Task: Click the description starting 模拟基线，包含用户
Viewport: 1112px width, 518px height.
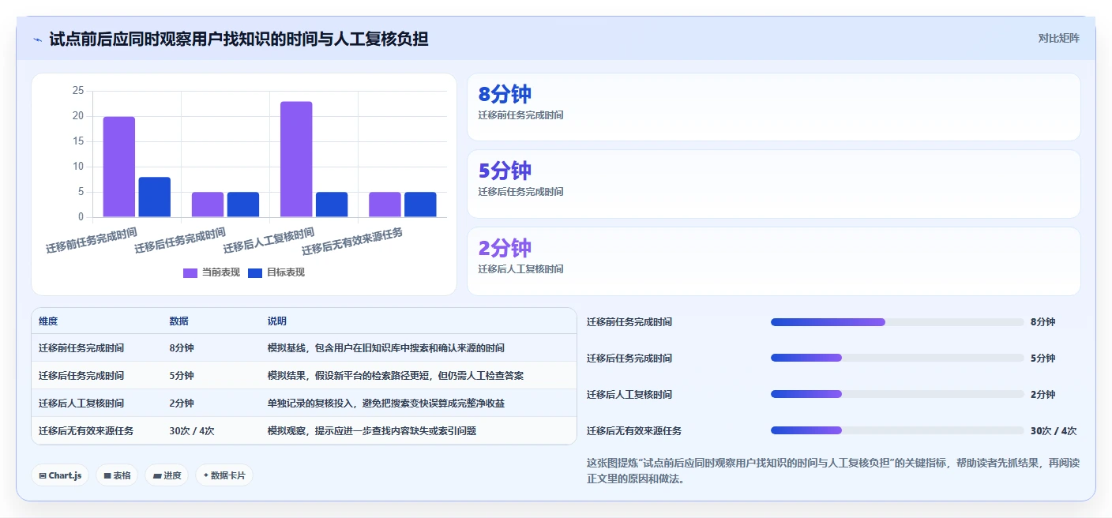Action: click(x=386, y=348)
